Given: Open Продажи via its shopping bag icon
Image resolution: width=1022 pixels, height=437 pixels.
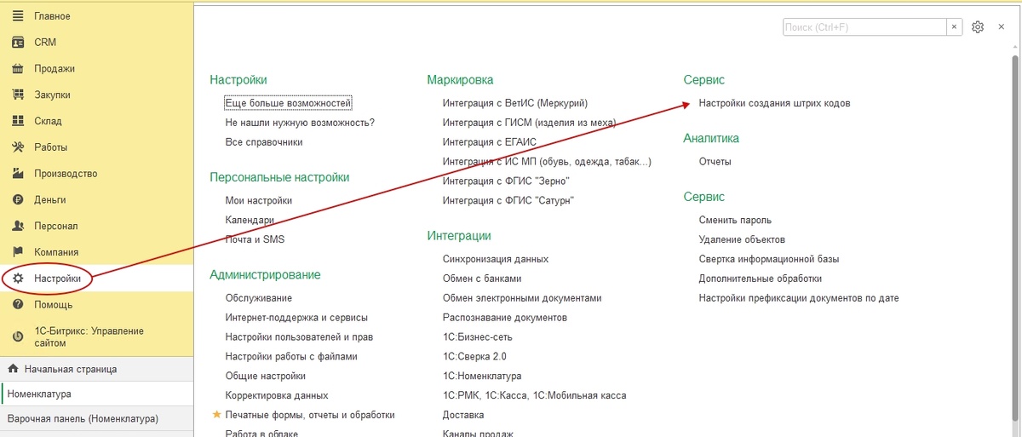Looking at the screenshot, I should (x=18, y=69).
